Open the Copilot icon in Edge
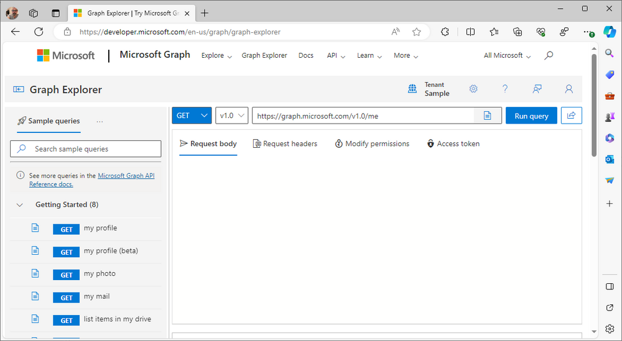This screenshot has width=622, height=341. 610,32
